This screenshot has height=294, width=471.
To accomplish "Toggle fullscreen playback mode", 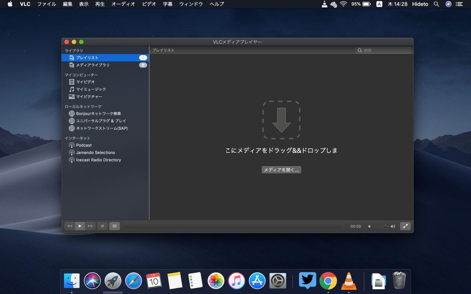I will click(x=405, y=226).
